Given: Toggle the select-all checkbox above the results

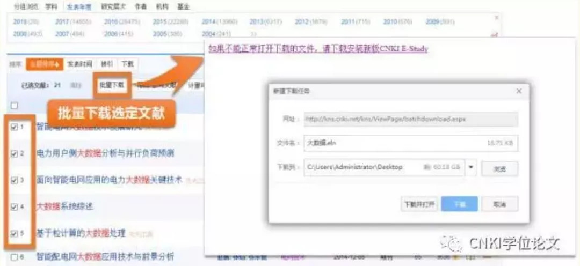Looking at the screenshot, I should (x=14, y=106).
